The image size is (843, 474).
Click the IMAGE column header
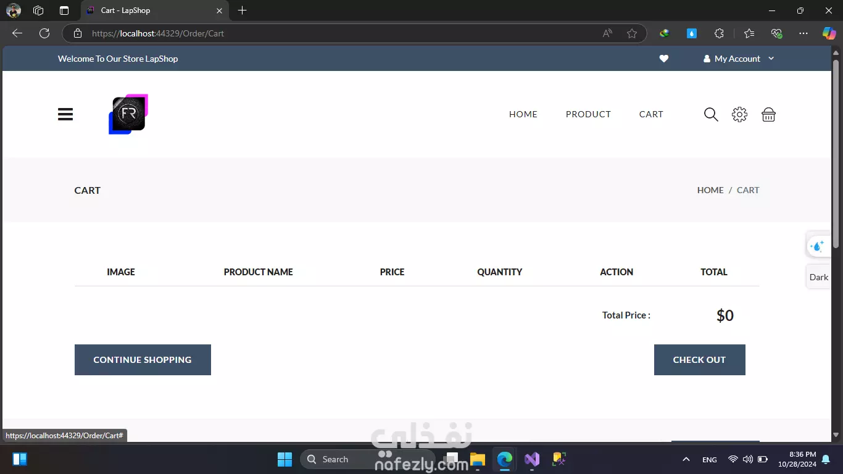[121, 272]
